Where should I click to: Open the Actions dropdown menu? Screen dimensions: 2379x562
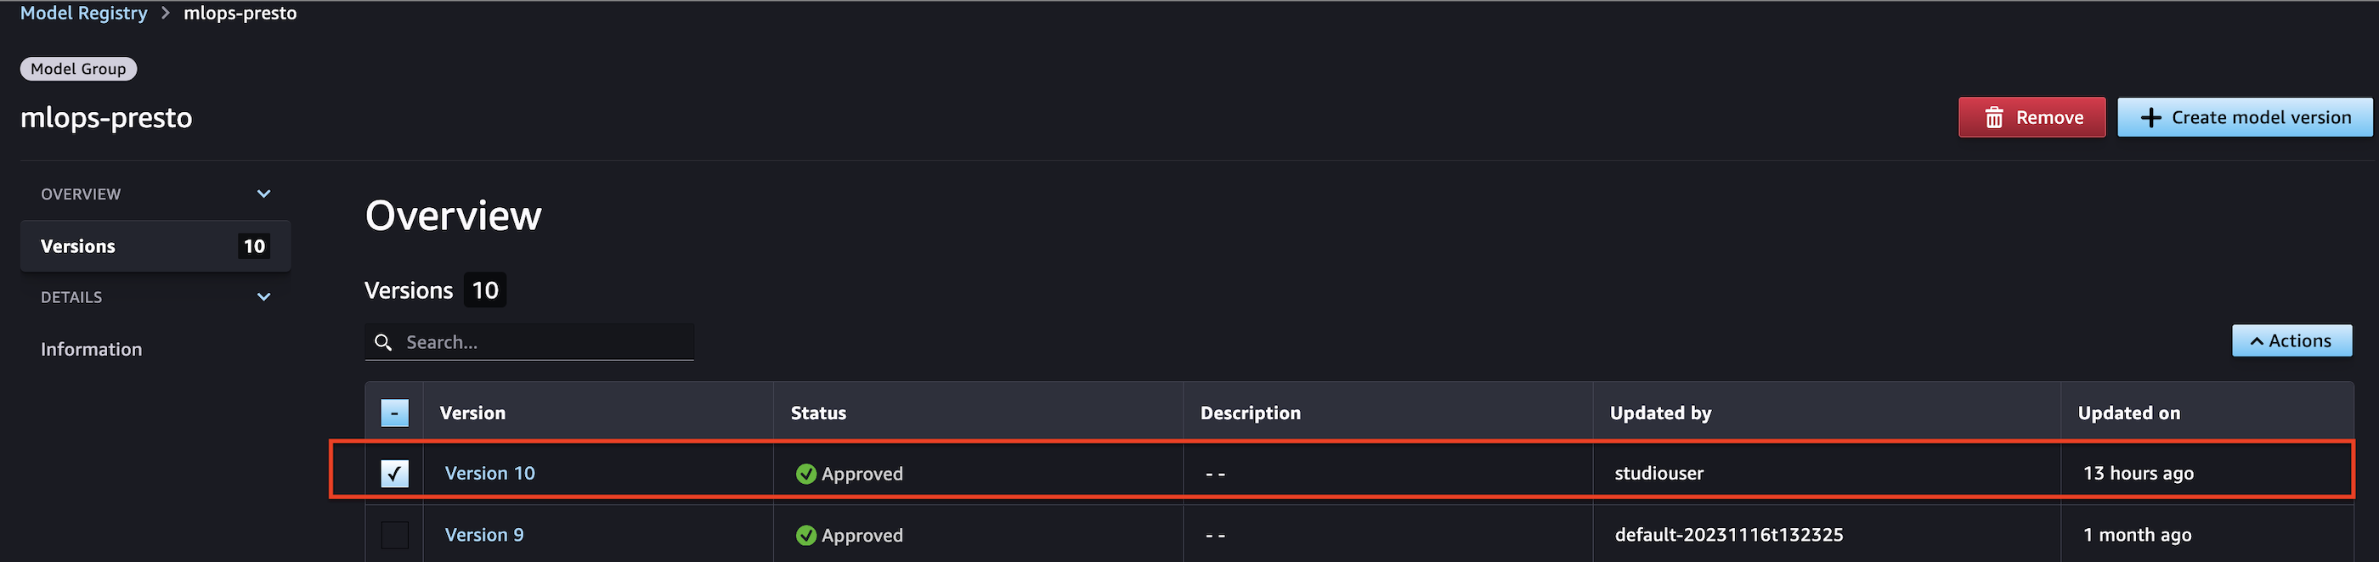(2291, 340)
